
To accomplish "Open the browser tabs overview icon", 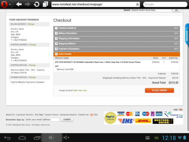I will pyautogui.click(x=45, y=4).
